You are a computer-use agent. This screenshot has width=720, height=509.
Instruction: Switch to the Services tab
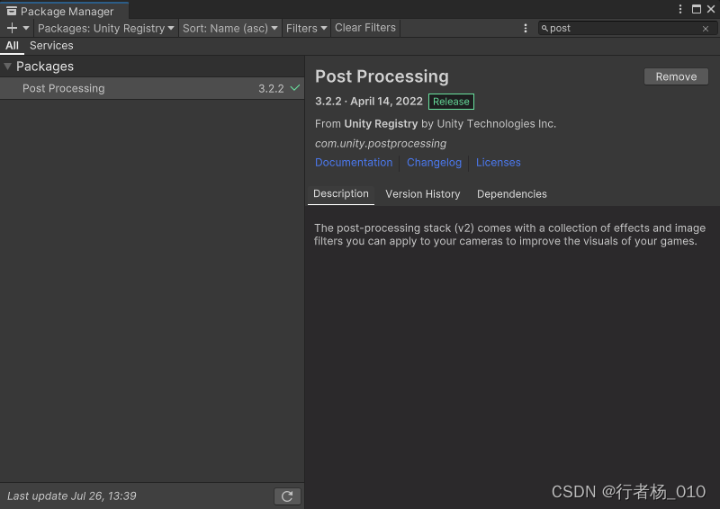pyautogui.click(x=51, y=46)
